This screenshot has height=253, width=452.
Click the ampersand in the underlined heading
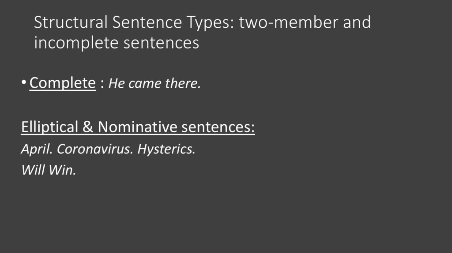click(87, 127)
